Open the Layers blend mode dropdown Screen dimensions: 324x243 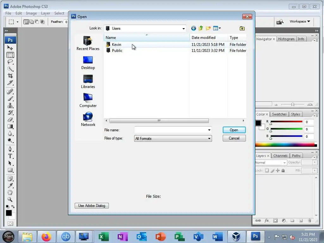(271, 163)
